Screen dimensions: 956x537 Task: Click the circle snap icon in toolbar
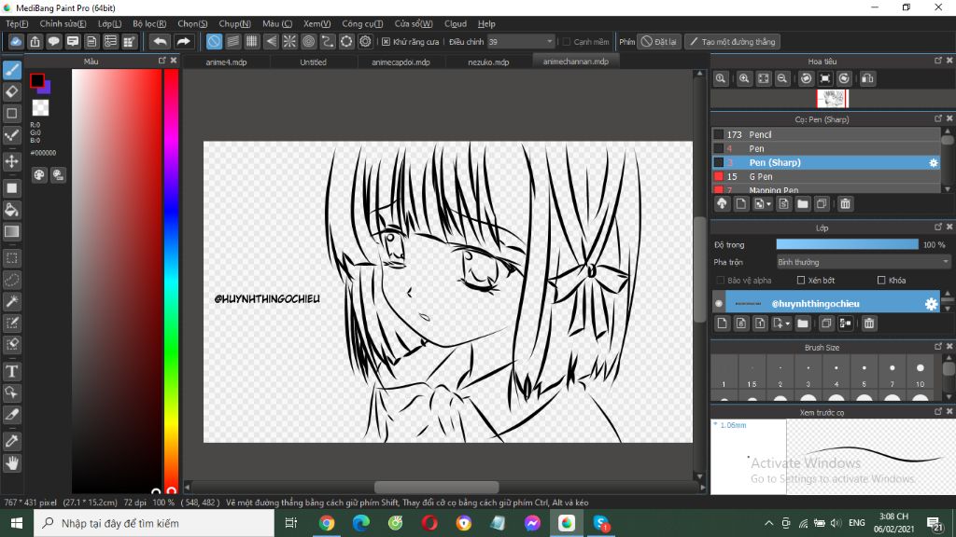[308, 41]
